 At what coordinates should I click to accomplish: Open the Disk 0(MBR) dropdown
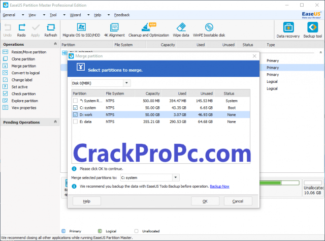click(126, 83)
